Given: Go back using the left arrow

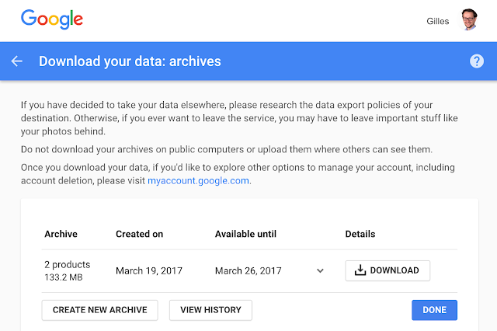Looking at the screenshot, I should tap(17, 61).
